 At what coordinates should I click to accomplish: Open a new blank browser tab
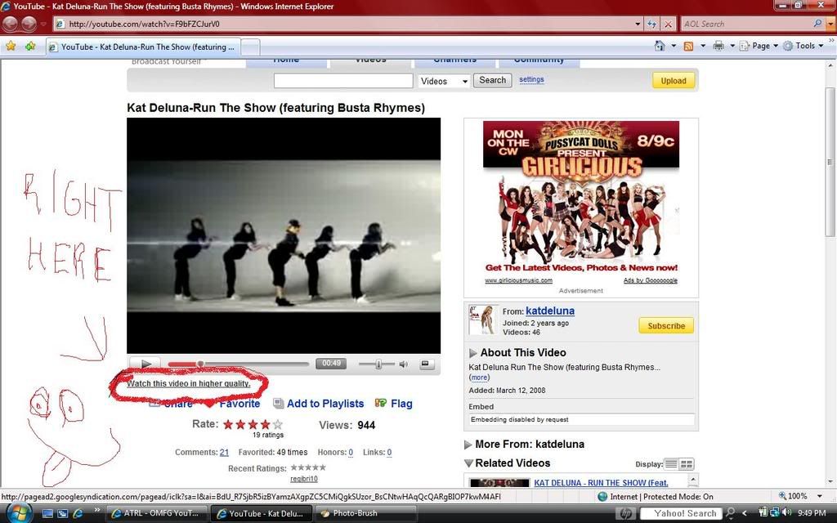[251, 47]
